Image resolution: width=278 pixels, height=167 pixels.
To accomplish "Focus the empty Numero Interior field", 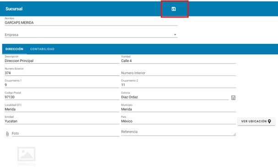I will (178, 73).
